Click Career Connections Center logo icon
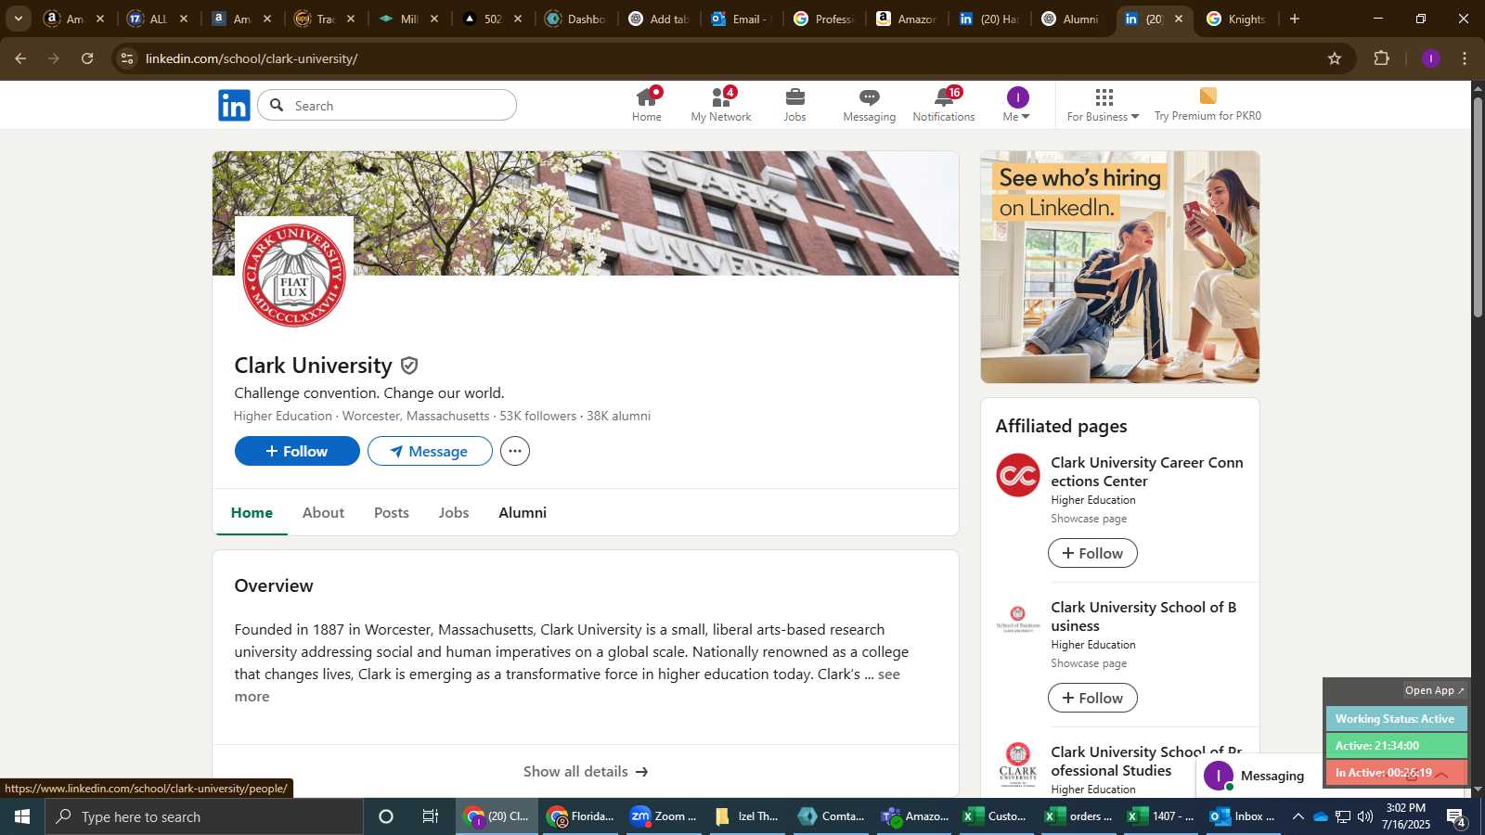This screenshot has width=1485, height=835. (1018, 475)
